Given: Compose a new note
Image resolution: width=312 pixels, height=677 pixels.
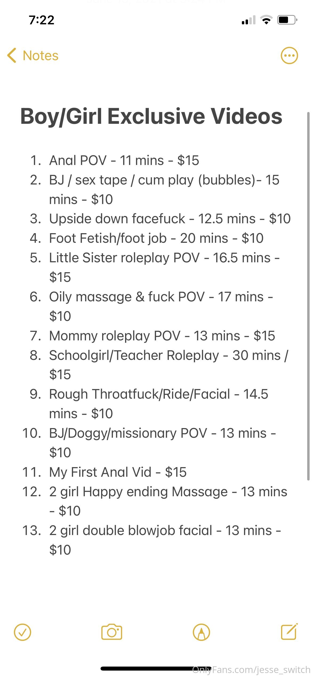Looking at the screenshot, I should coord(289,632).
